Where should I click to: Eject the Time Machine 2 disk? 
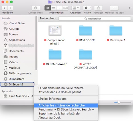click(33, 96)
